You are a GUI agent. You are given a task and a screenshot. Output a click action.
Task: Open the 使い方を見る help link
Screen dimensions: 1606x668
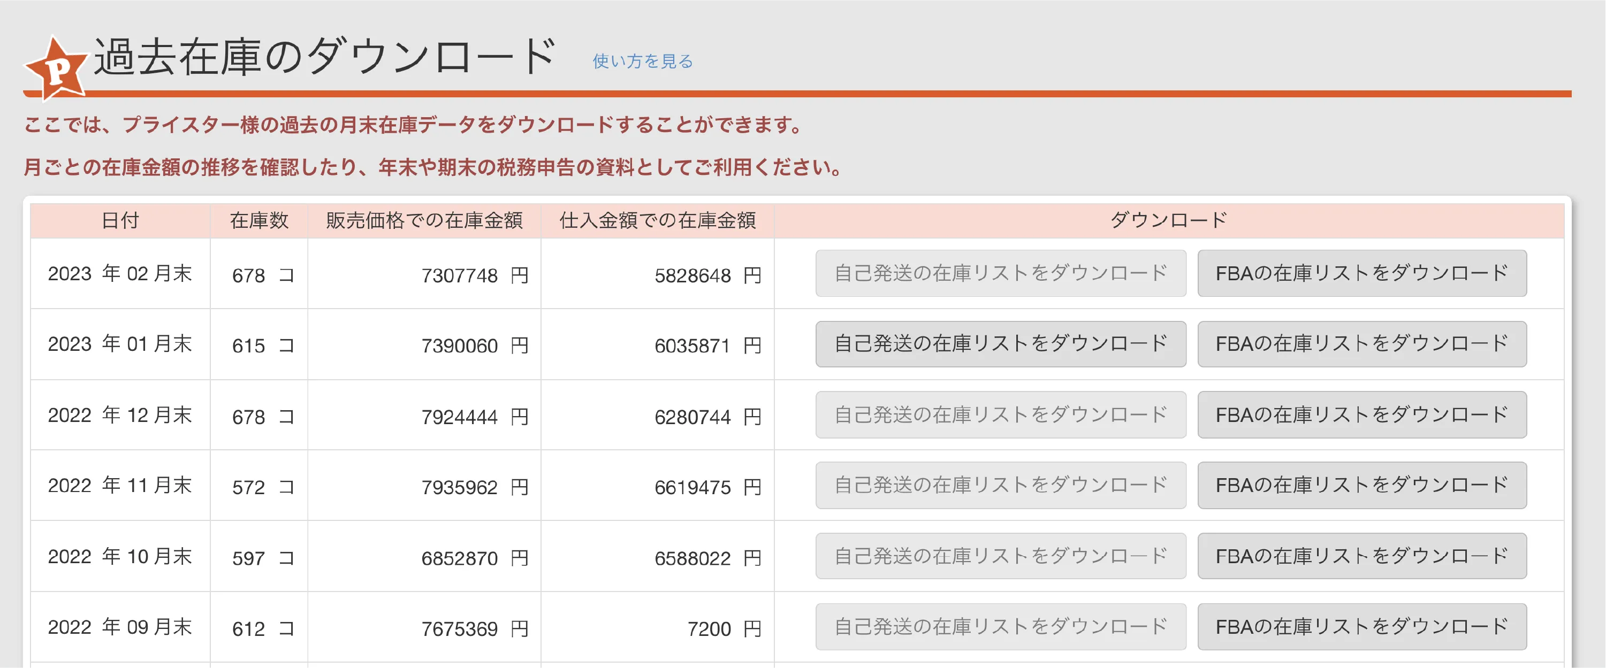tap(642, 61)
